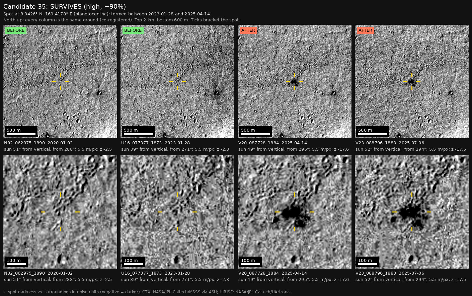Select caption "N02_062975_1890 2020-01-02" under the 100 m-scale panel
Viewport: 472px width, 296px height.
tap(38, 273)
